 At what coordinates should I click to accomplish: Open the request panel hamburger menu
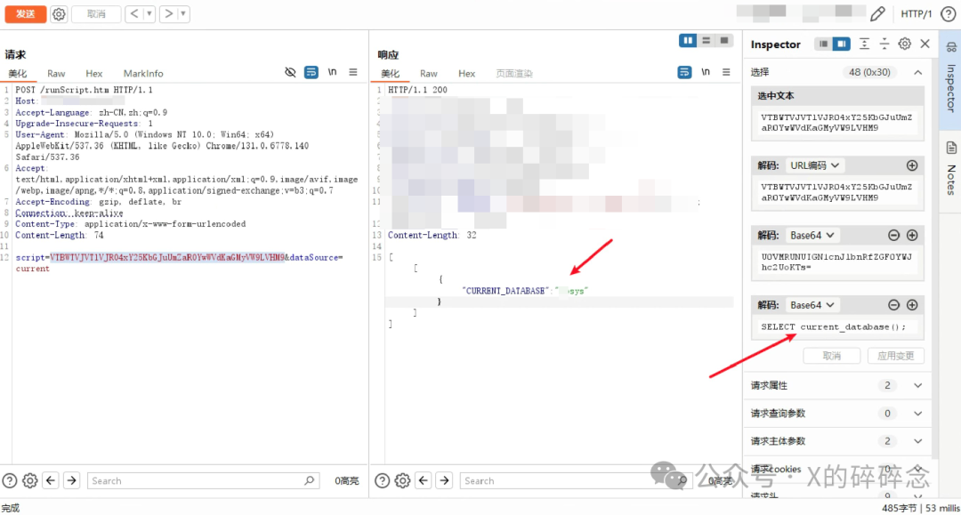[x=353, y=72]
